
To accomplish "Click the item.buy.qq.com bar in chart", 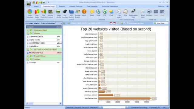I will [x=102, y=91].
